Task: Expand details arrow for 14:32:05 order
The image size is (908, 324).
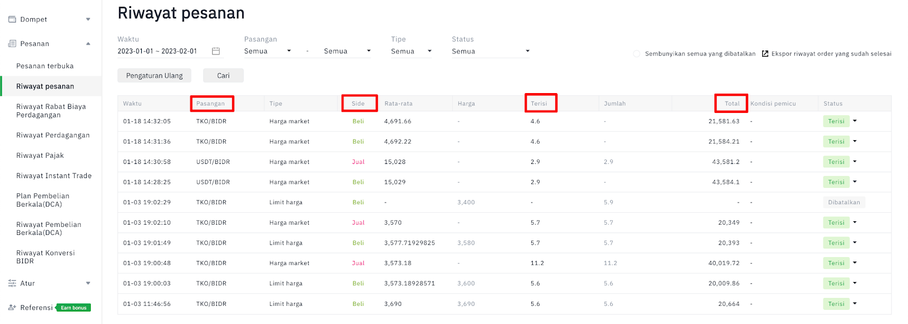Action: 855,121
